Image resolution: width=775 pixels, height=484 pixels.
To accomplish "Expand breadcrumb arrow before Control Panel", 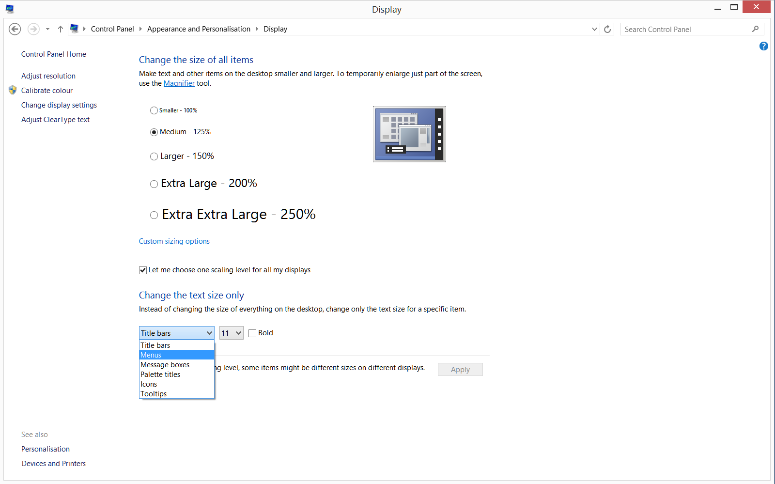I will tap(84, 29).
